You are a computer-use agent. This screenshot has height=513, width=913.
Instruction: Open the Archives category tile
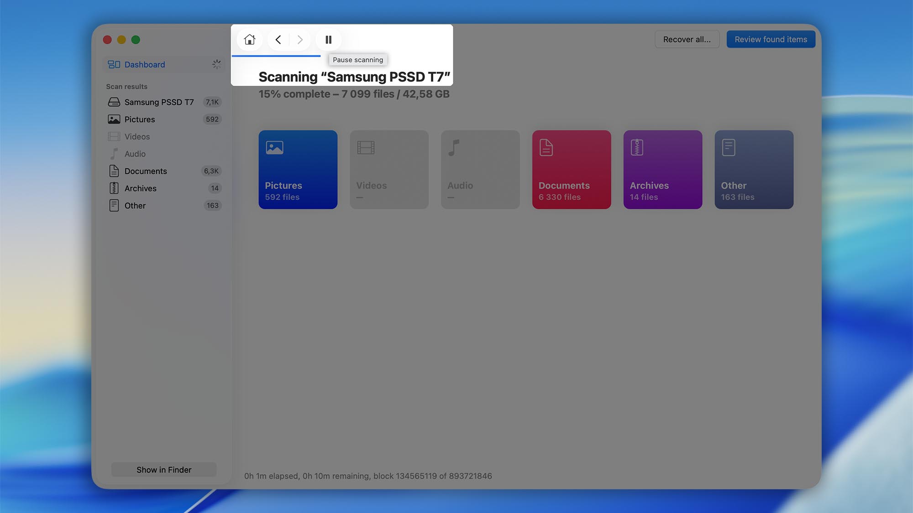[662, 170]
